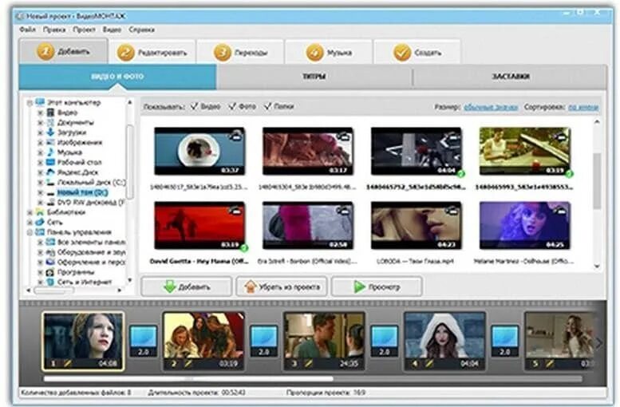Select timeline clip 3
620x407 pixels.
coord(324,342)
